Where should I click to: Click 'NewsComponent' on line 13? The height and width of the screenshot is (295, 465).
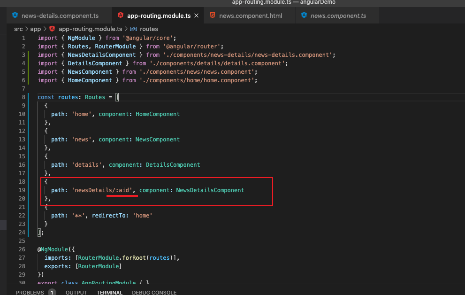tap(158, 139)
